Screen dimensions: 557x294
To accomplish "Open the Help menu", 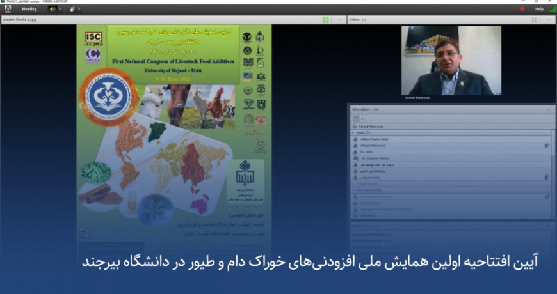I will (x=539, y=9).
